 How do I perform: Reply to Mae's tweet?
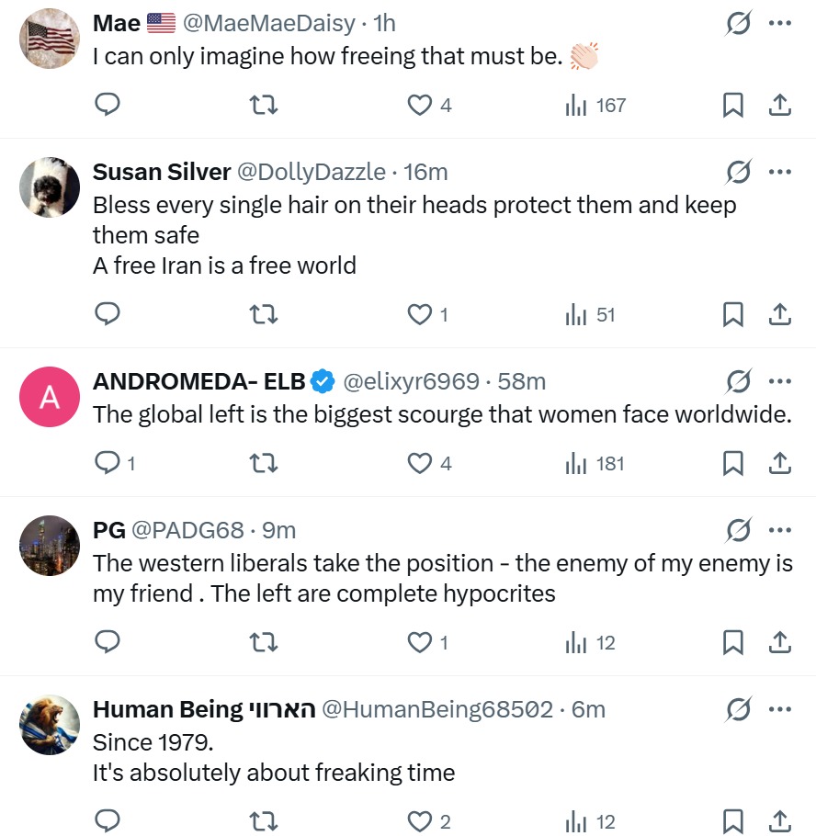coord(108,106)
